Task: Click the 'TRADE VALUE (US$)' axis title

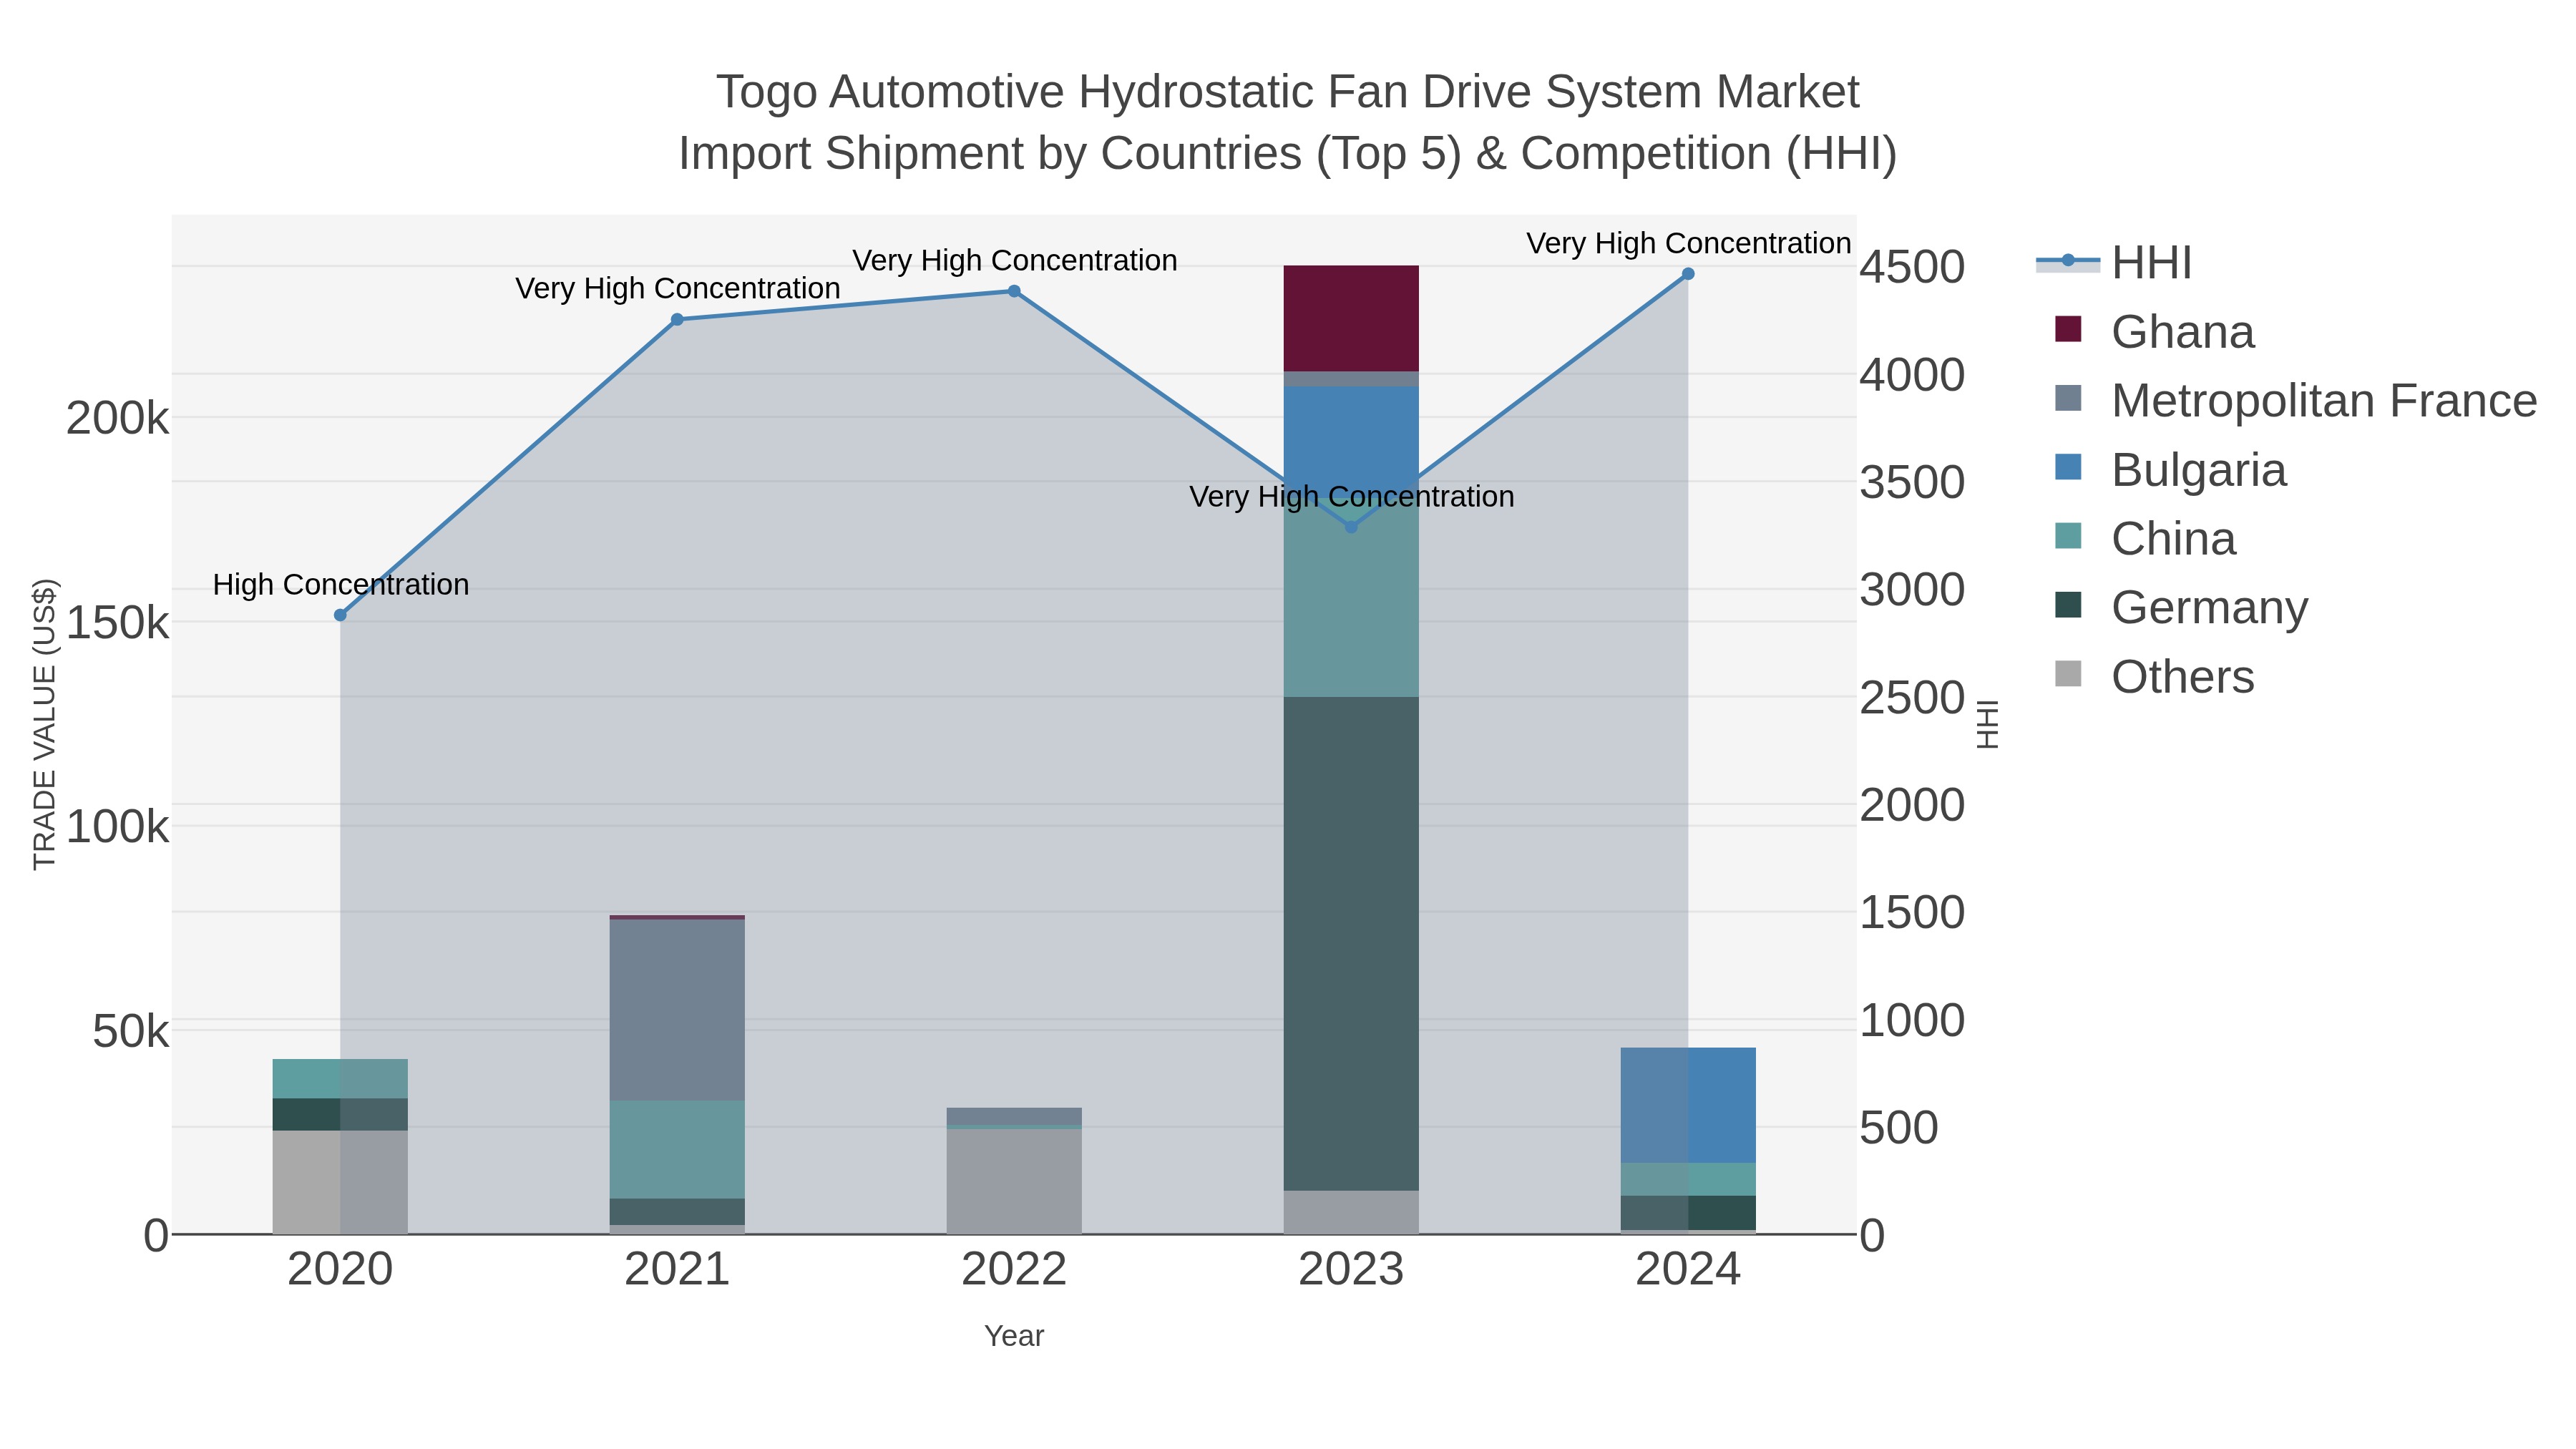Action: (44, 724)
